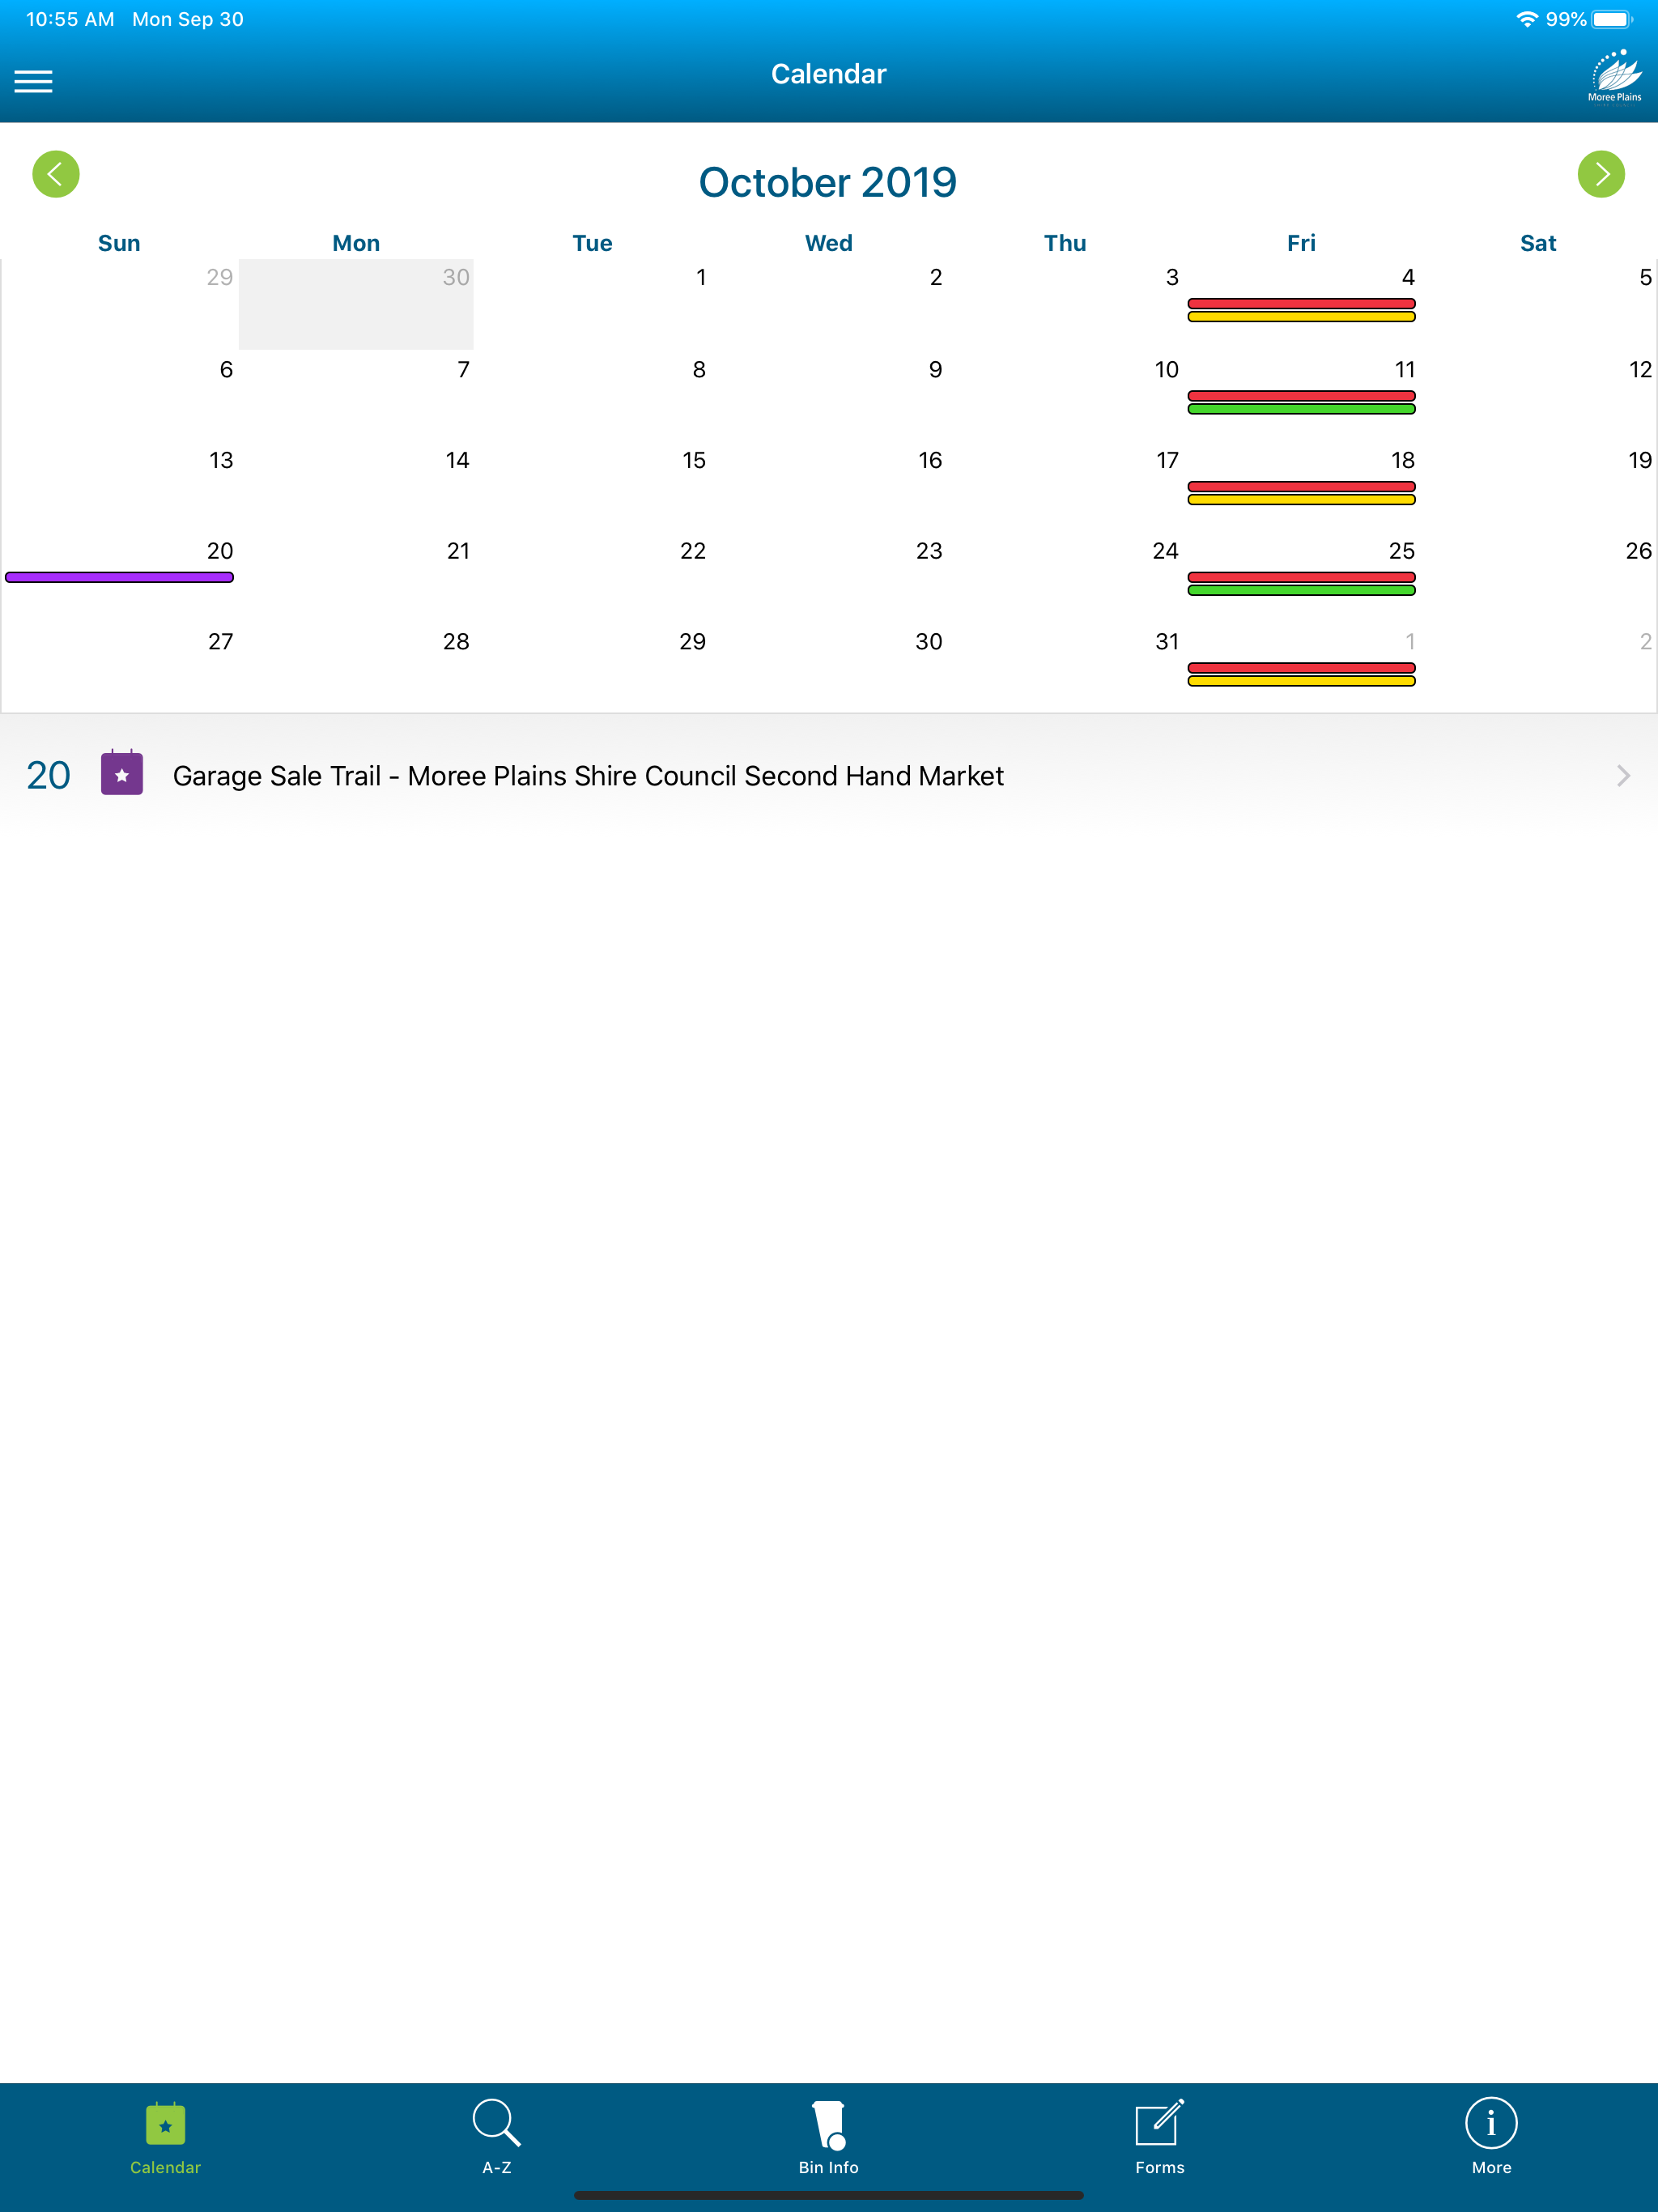Tap the Sun column header

(119, 243)
